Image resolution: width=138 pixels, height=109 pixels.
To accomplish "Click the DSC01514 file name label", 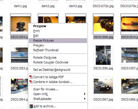I will (130, 37).
